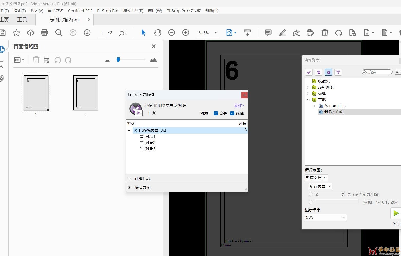The height and width of the screenshot is (256, 401).
Task: Select the 删除空白页 action list item
Action: (334, 112)
